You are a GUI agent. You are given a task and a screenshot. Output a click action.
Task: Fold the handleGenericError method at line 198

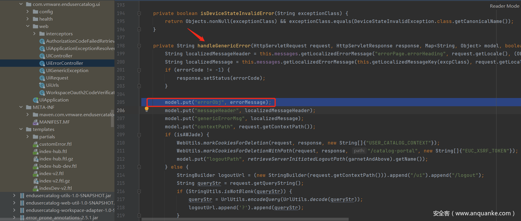[139, 46]
